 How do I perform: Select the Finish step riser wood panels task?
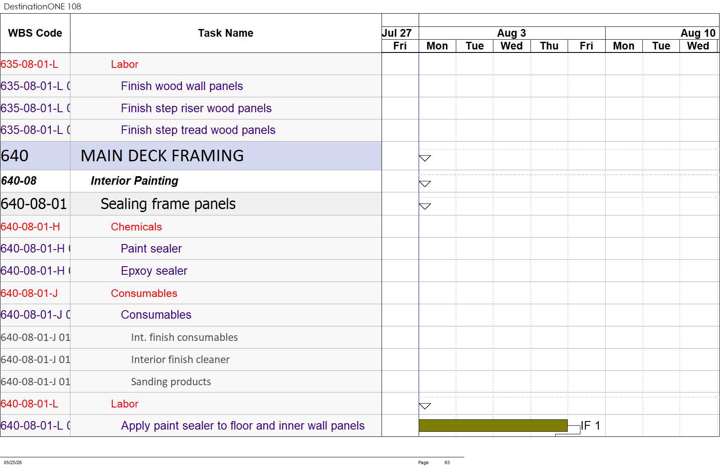(196, 108)
